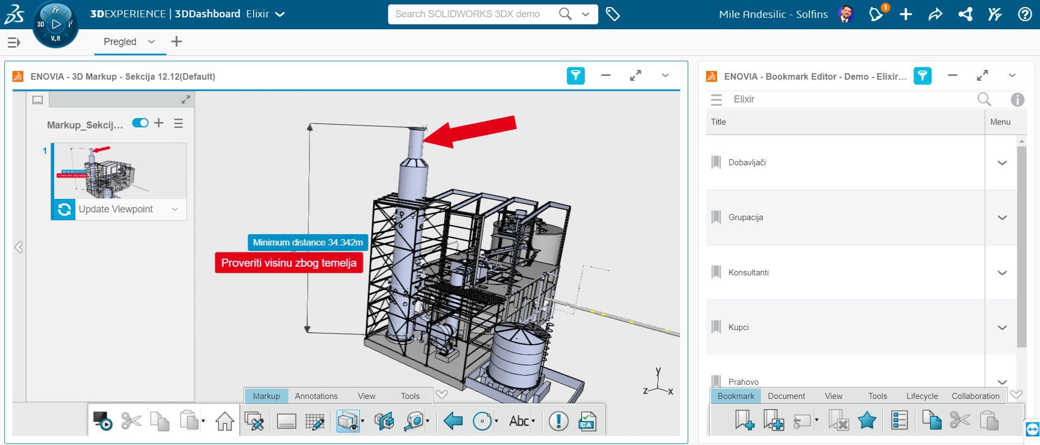Image resolution: width=1040 pixels, height=445 pixels.
Task: Expand the Dobavljači bookmark menu
Action: click(1002, 163)
